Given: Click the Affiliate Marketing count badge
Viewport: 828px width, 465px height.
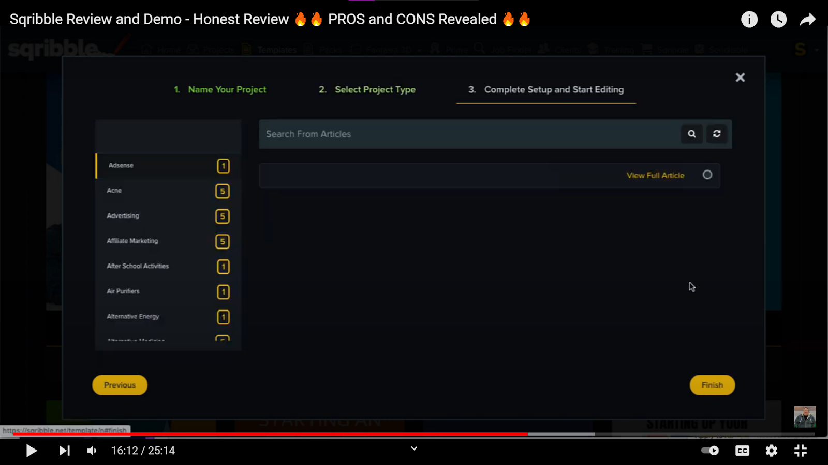Looking at the screenshot, I should pyautogui.click(x=223, y=241).
